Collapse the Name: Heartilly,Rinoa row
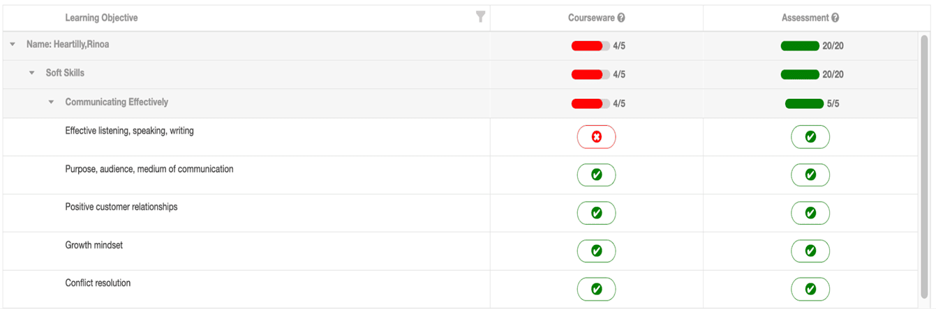 coord(13,45)
